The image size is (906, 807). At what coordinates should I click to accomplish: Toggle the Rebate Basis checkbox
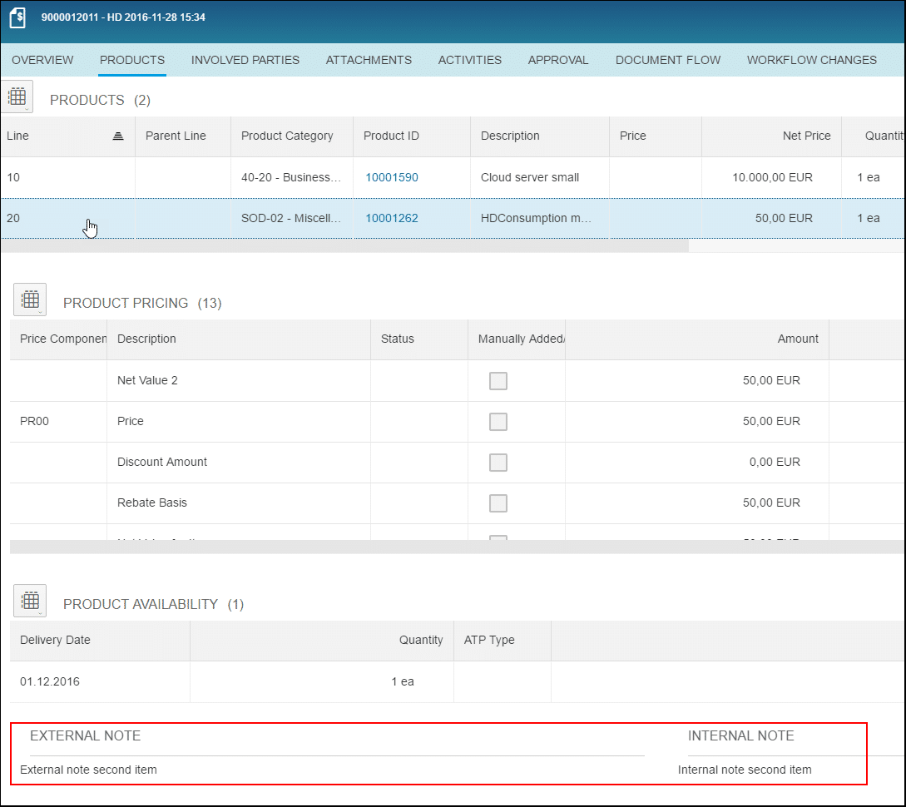pyautogui.click(x=498, y=503)
